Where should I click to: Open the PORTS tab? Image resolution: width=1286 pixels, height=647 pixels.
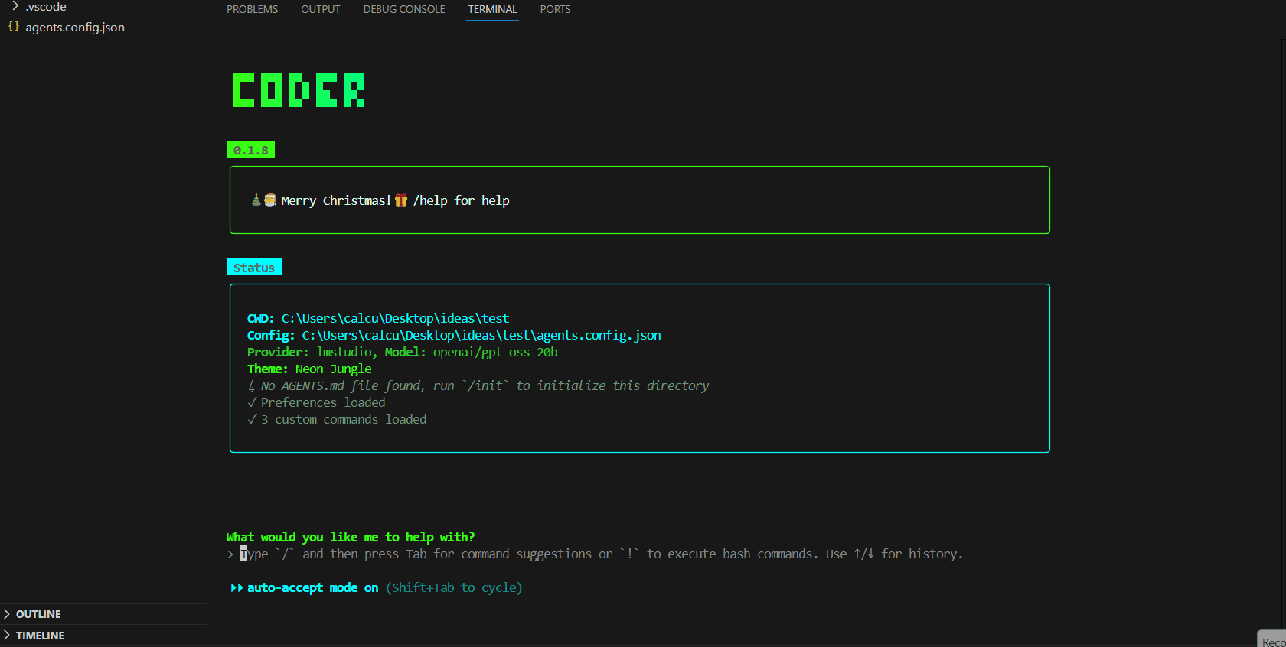coord(555,9)
